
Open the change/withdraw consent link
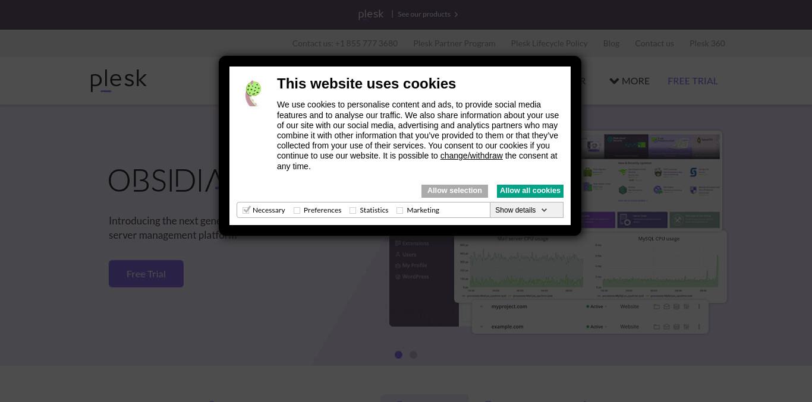coord(471,156)
